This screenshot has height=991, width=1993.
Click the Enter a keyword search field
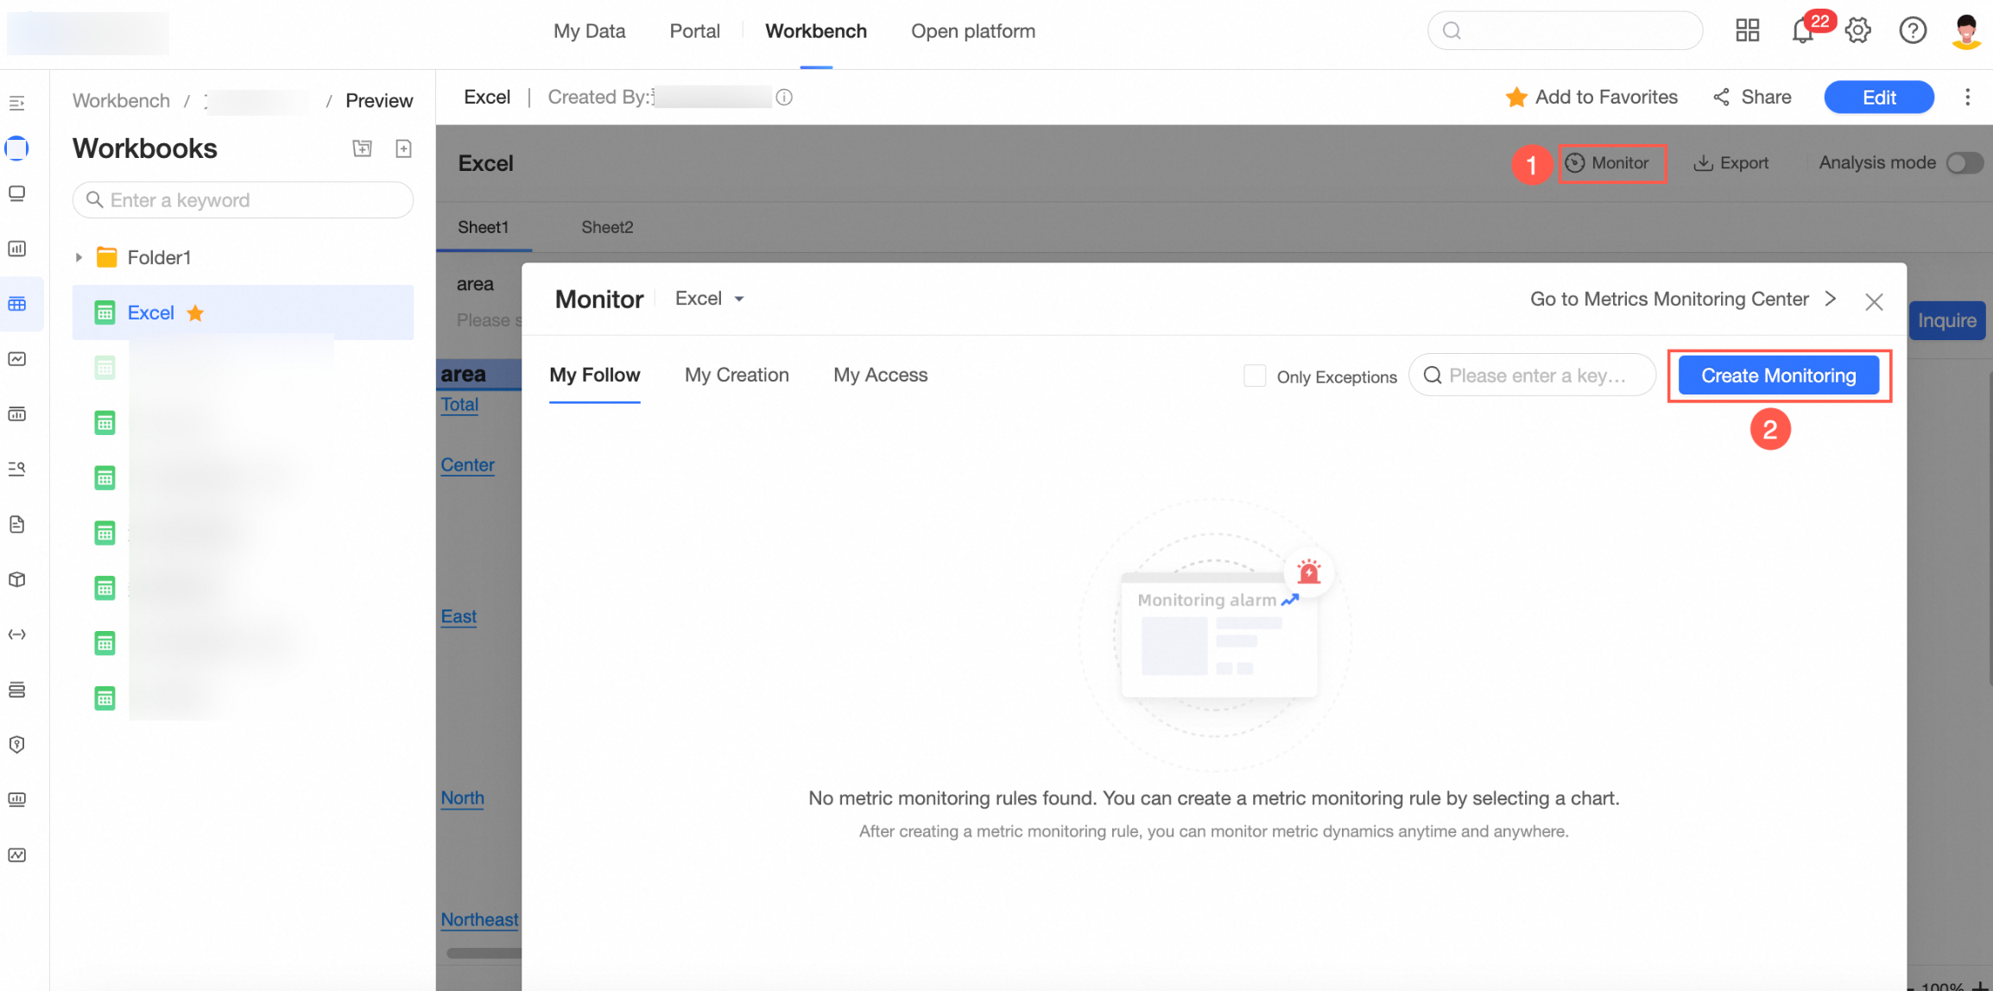[x=244, y=200]
